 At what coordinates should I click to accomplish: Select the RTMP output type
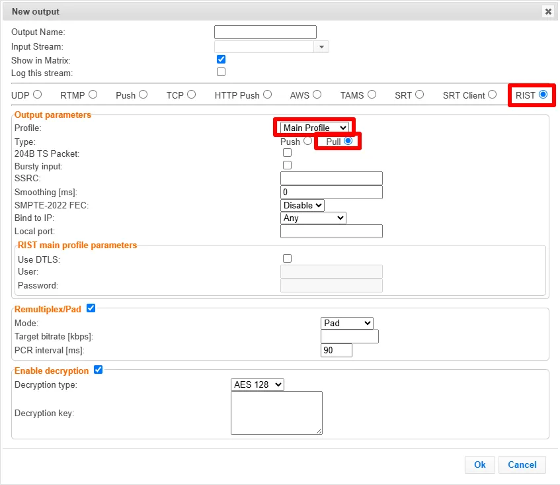[x=93, y=95]
